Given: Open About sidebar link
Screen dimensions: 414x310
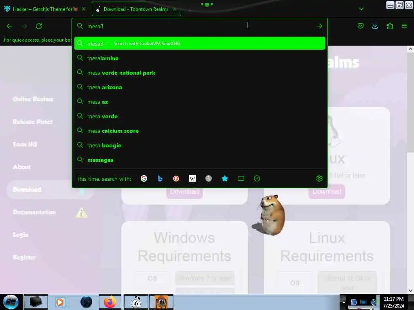Looking at the screenshot, I should point(22,167).
